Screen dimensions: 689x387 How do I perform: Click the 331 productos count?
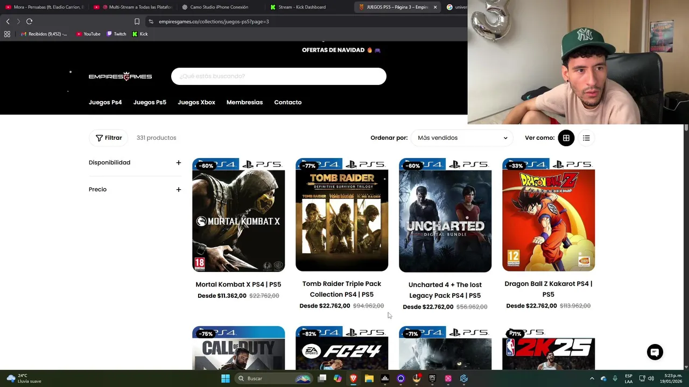point(156,138)
